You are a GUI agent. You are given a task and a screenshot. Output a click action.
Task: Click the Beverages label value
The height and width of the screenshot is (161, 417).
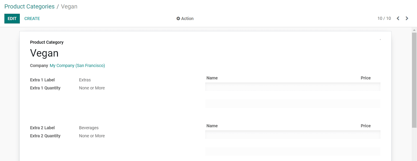[x=89, y=128]
